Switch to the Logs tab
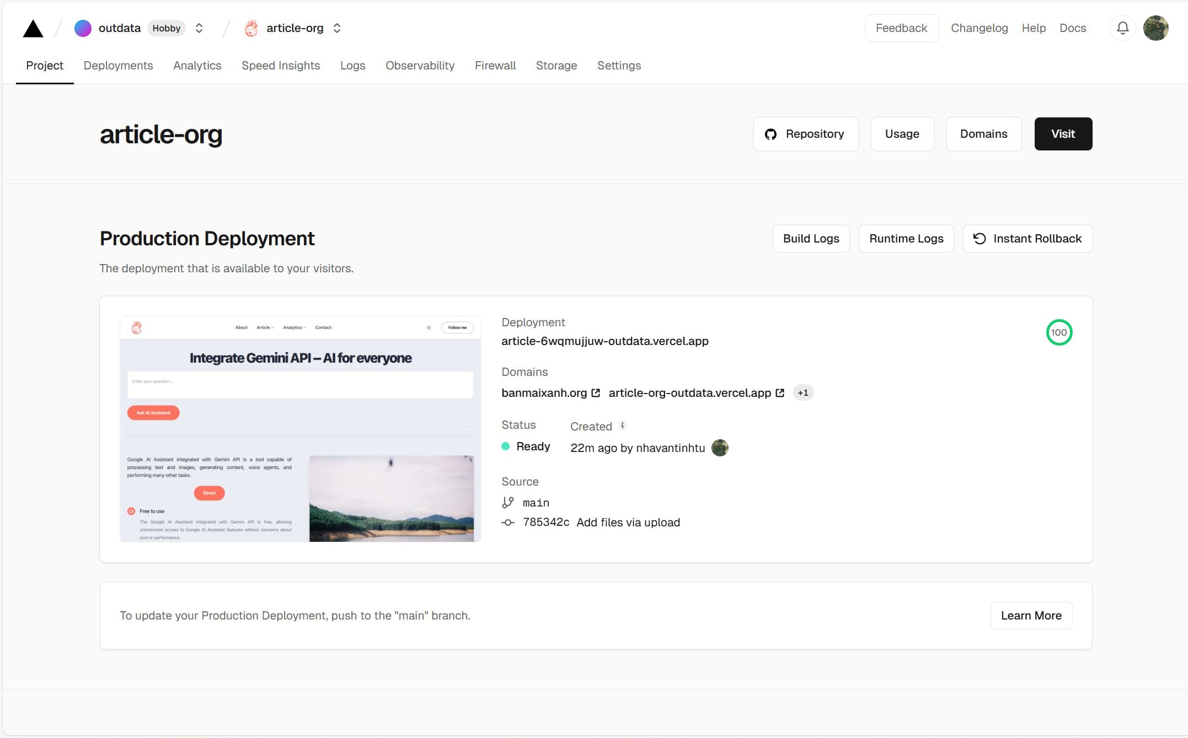Viewport: 1188px width, 738px height. pyautogui.click(x=353, y=66)
